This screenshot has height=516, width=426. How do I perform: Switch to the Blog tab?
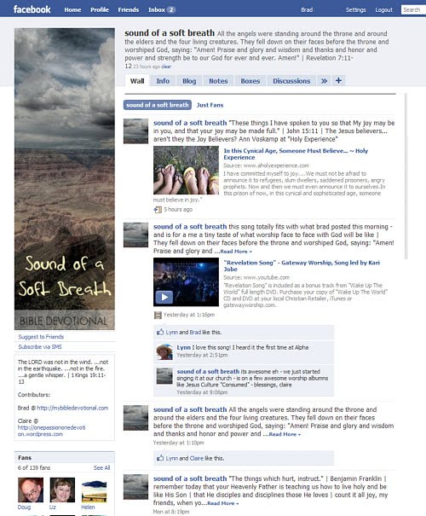click(x=189, y=81)
